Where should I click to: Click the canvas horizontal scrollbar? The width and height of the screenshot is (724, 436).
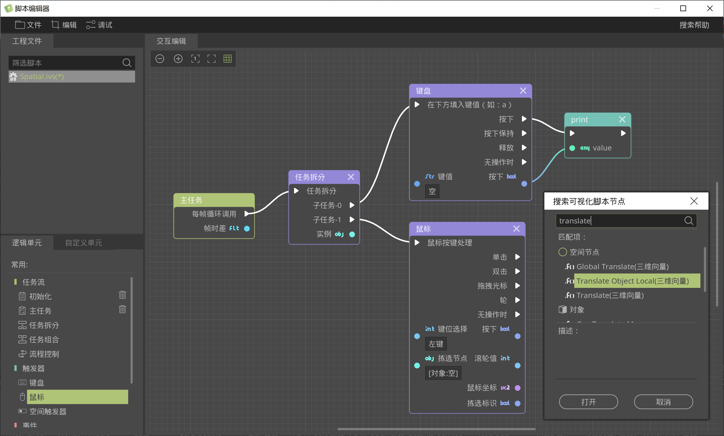436,429
